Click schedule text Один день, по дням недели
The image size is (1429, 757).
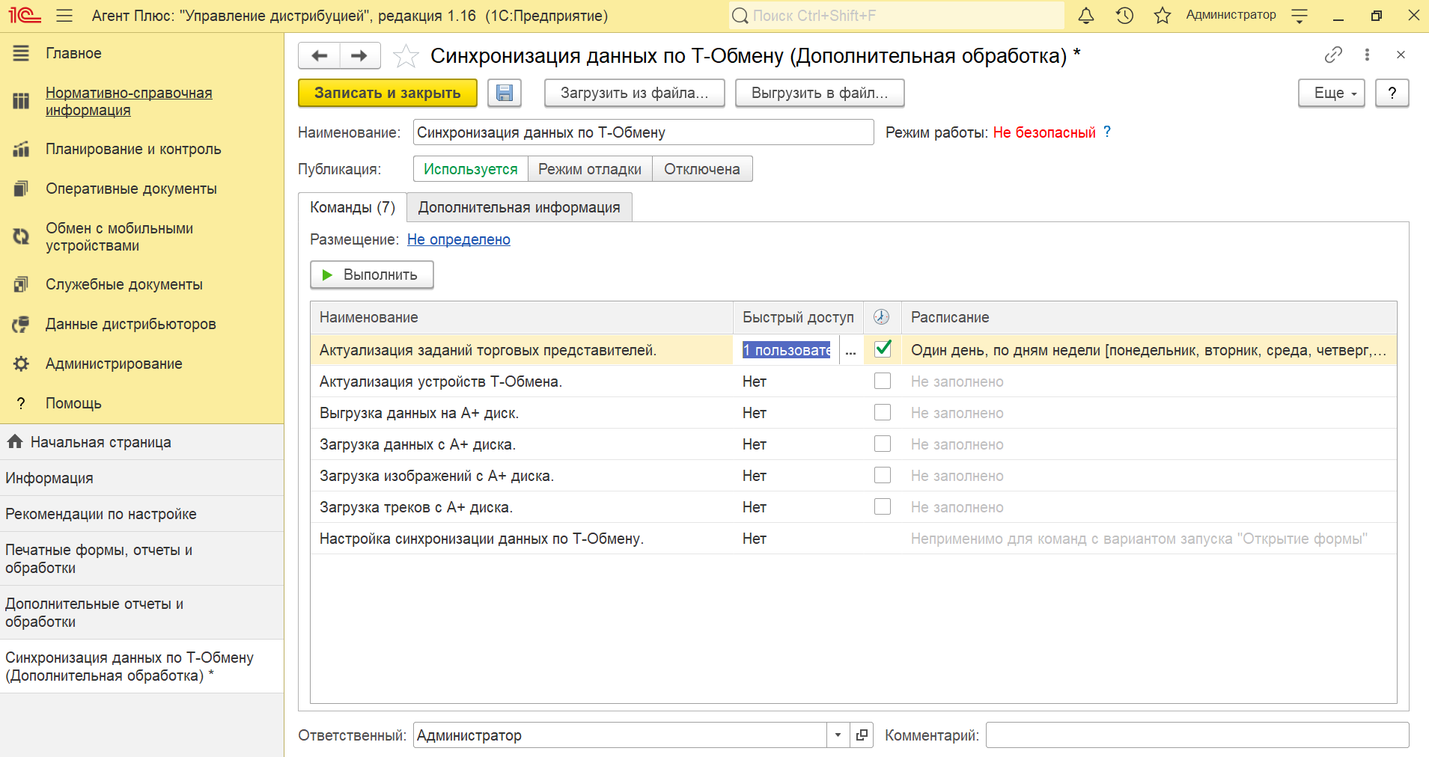[1148, 350]
